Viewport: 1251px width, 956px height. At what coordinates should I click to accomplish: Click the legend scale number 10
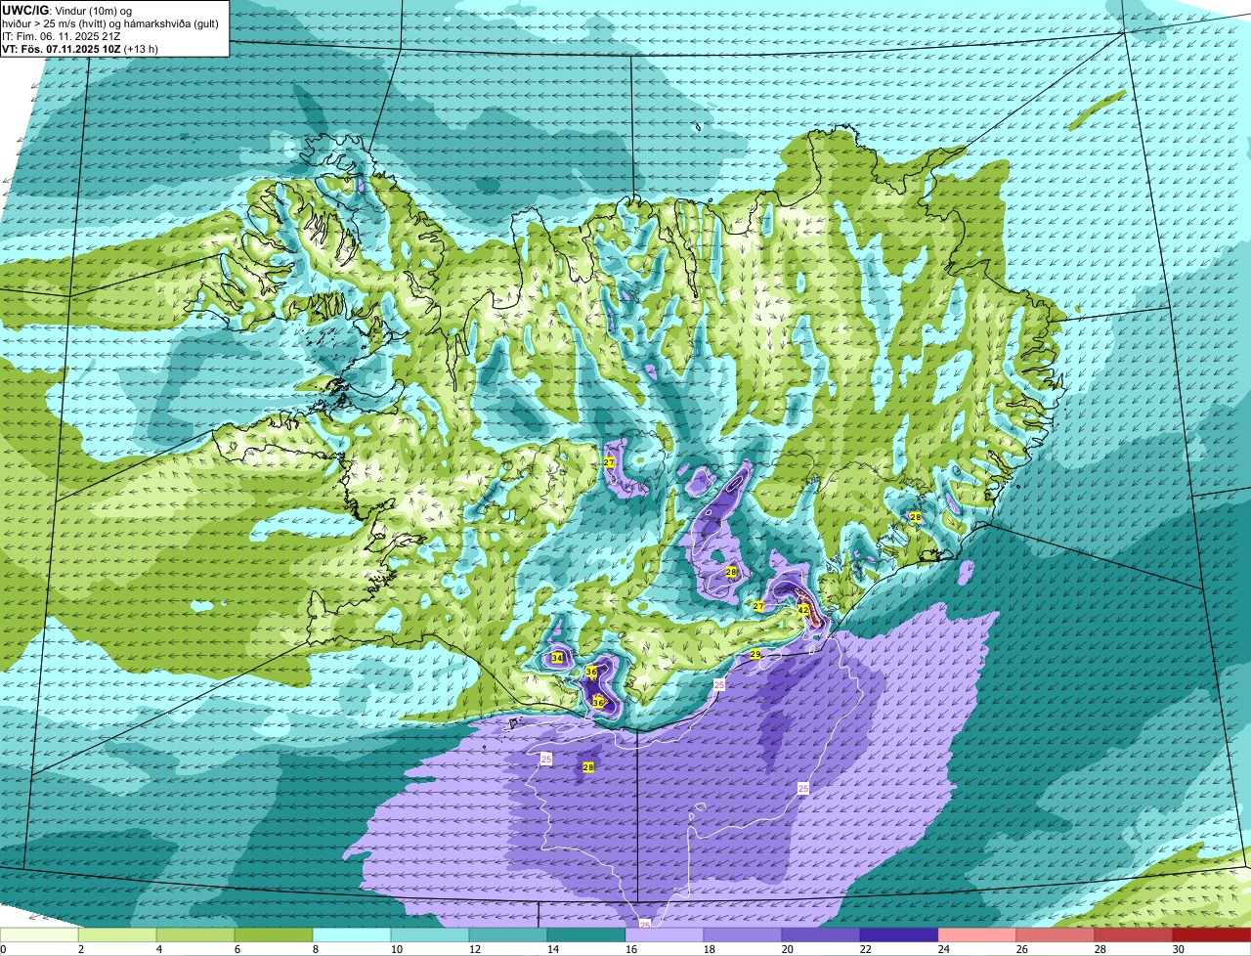coord(398,949)
